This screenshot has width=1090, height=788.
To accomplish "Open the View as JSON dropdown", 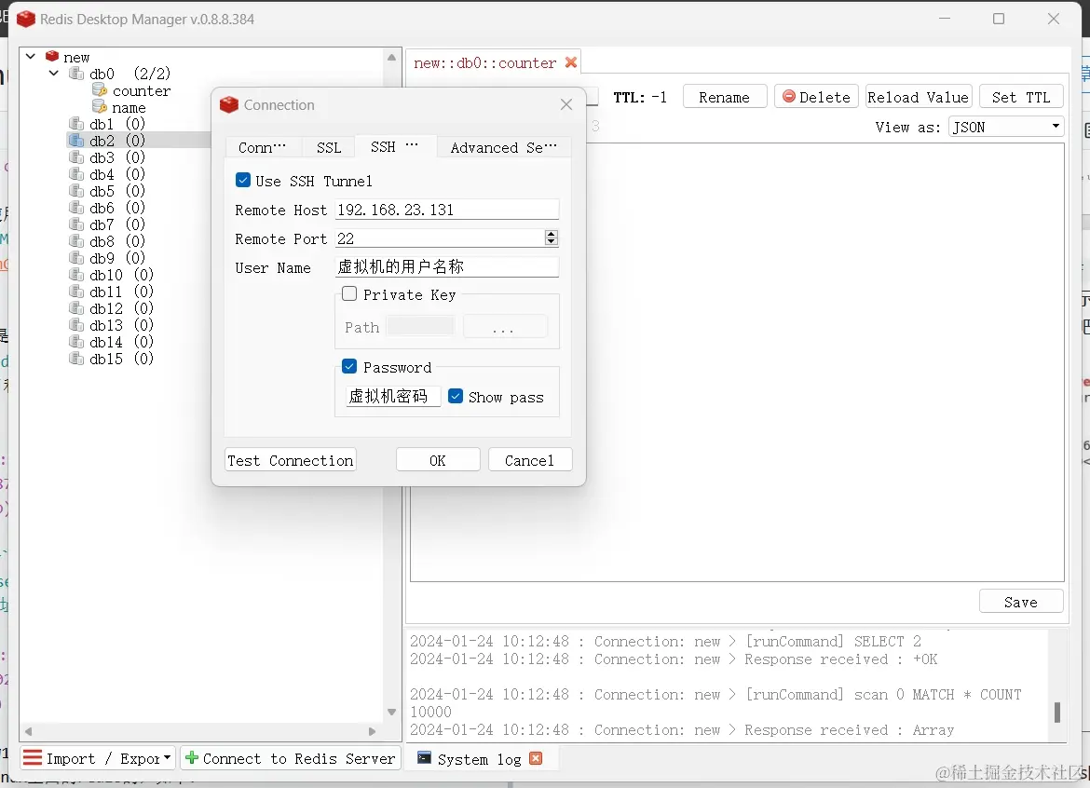I will [1056, 126].
